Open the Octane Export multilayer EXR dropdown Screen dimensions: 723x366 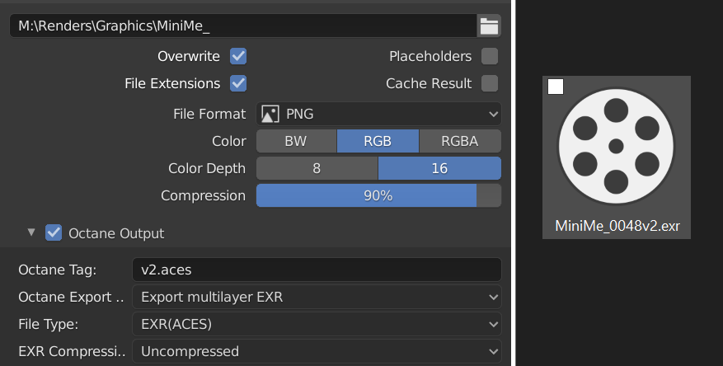click(x=317, y=297)
